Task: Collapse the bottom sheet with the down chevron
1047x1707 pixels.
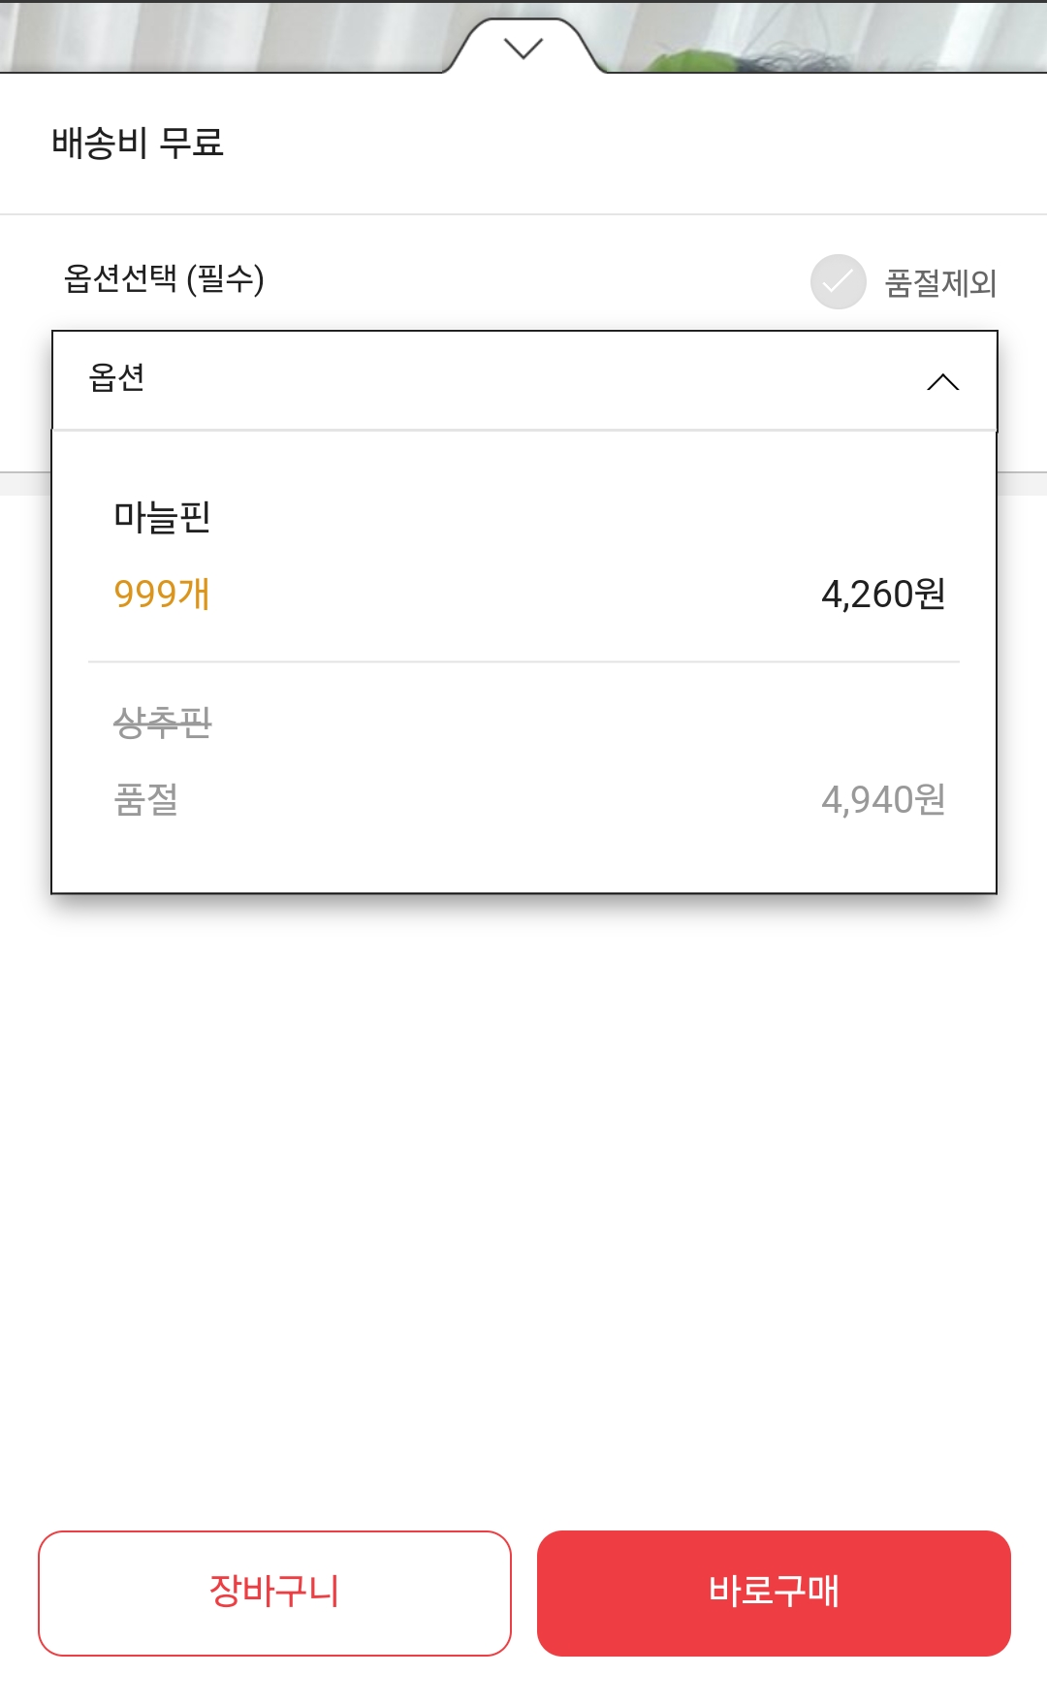Action: tap(523, 48)
